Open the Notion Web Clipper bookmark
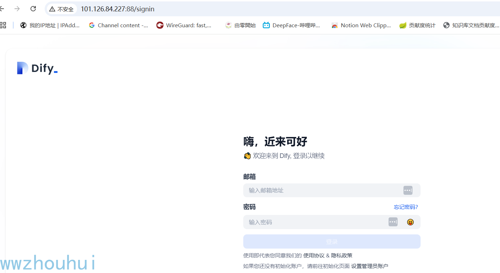Viewport: 500px width, 273px height. 361,25
